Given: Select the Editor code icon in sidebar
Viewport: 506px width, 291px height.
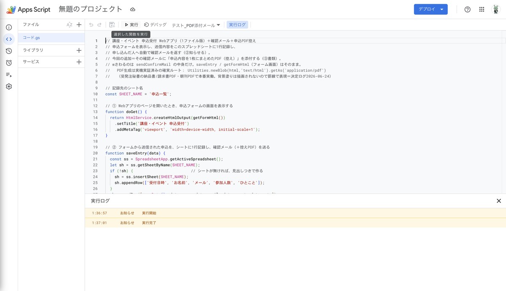Looking at the screenshot, I should click(x=9, y=39).
